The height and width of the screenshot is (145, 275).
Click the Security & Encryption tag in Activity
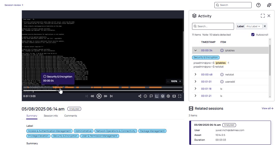point(206,57)
